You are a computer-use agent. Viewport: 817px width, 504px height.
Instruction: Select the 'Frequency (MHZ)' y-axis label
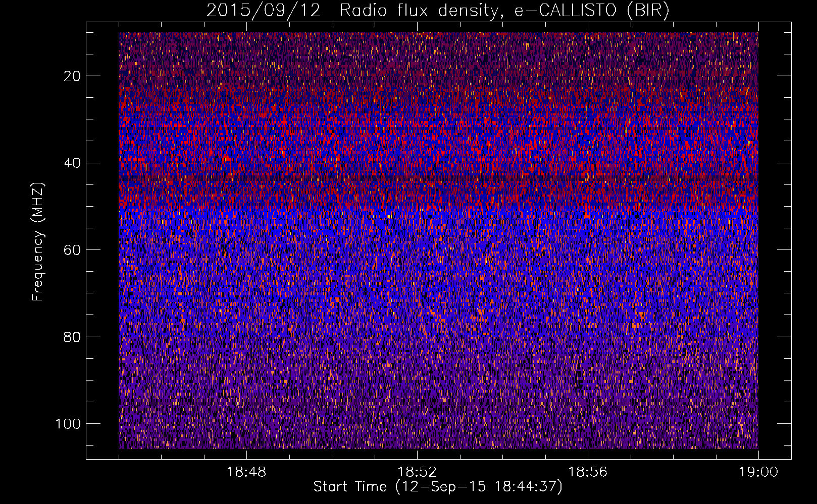pos(38,242)
